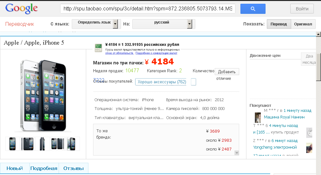The width and height of the screenshot is (321, 175).
Task: Show translation with Перевод button
Action: pos(279,24)
